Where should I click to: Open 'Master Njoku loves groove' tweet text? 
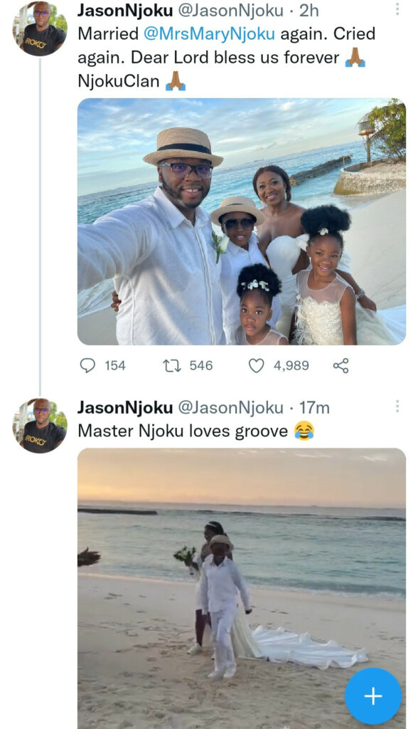coord(183,431)
